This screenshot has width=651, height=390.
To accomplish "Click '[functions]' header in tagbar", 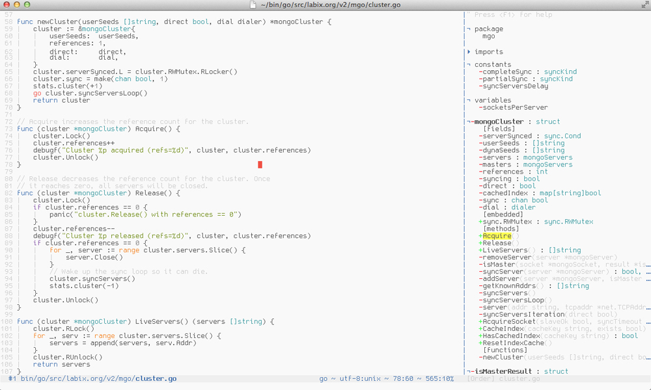I will (x=505, y=350).
